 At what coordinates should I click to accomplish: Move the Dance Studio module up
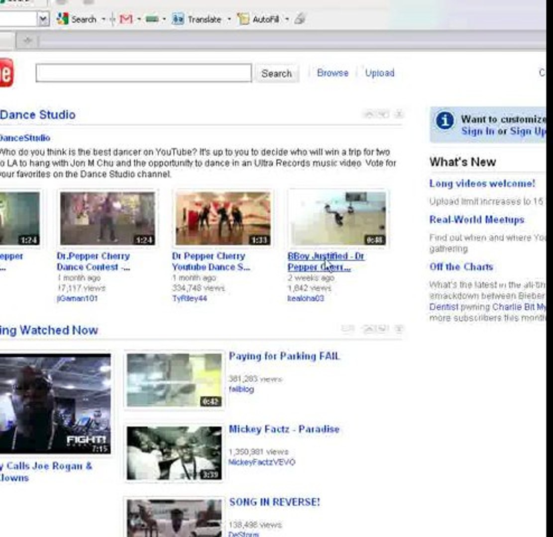point(369,114)
